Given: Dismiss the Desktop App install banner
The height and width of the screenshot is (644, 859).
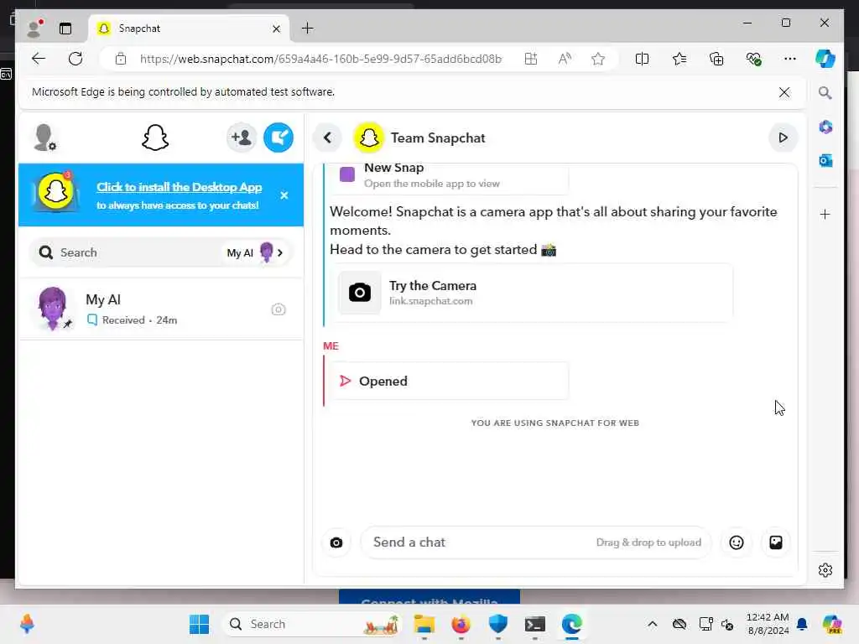Looking at the screenshot, I should 284,195.
